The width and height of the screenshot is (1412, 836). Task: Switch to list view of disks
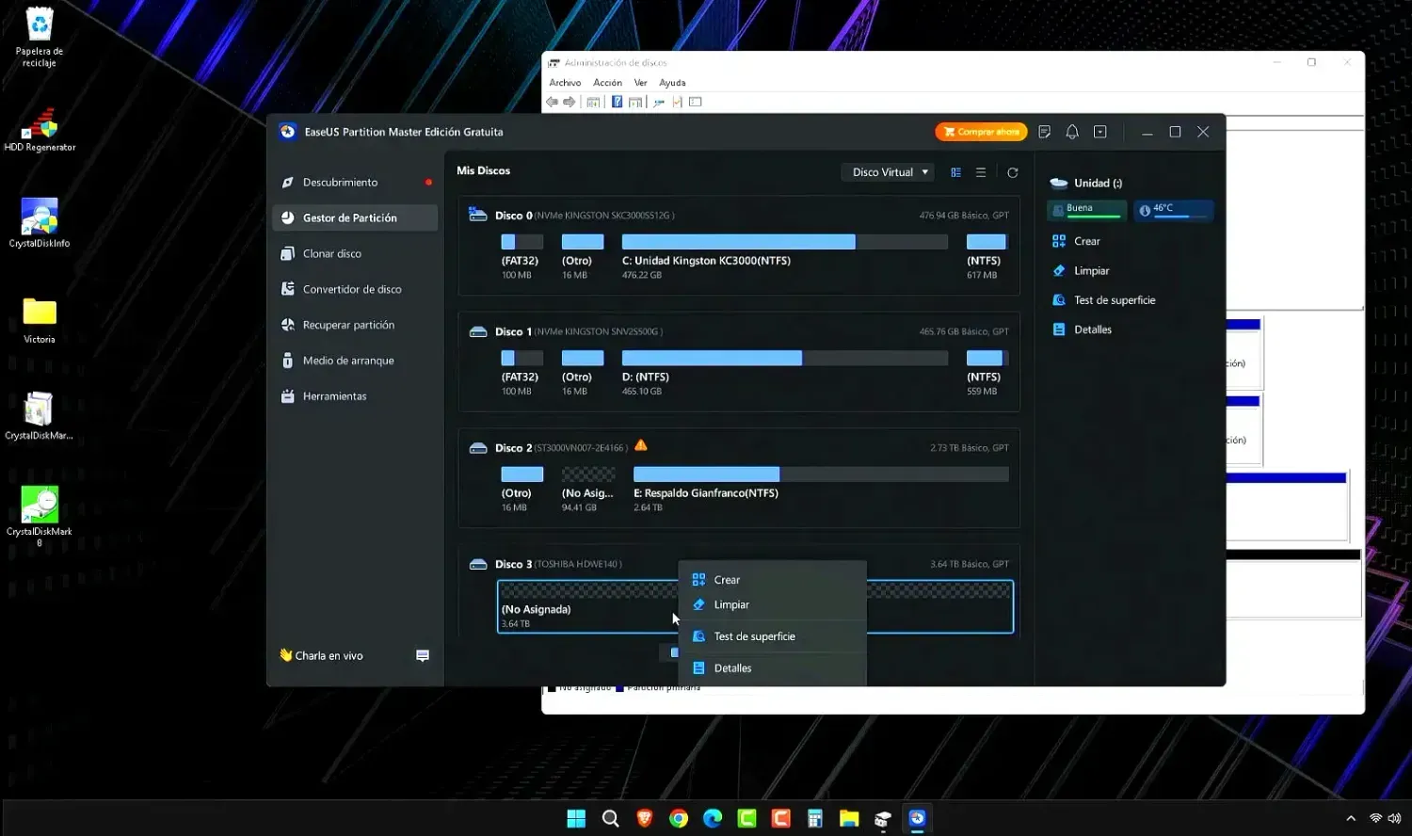coord(981,172)
